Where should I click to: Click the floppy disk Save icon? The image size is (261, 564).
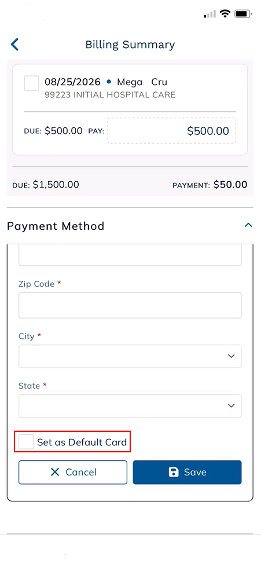click(x=174, y=473)
